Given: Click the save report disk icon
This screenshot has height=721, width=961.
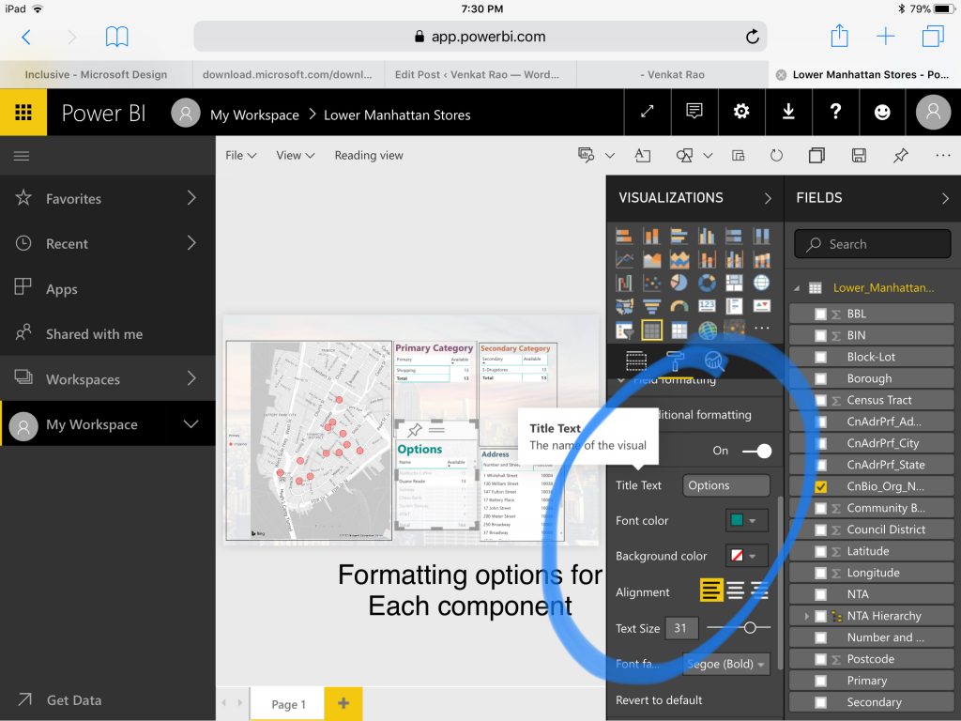Looking at the screenshot, I should point(858,156).
